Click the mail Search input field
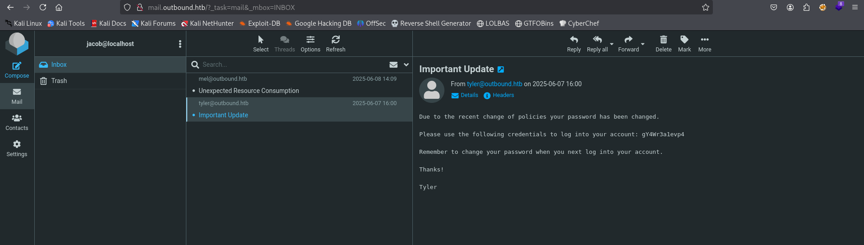Screen dimensions: 864x245 click(x=293, y=65)
